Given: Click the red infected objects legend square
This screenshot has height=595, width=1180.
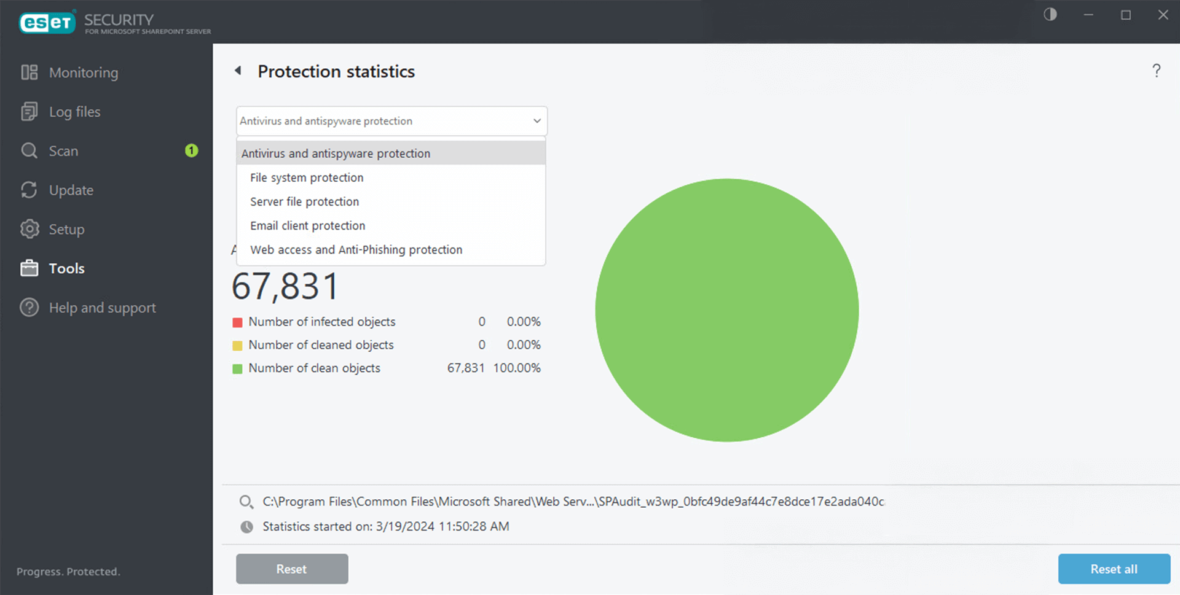Looking at the screenshot, I should click(x=238, y=321).
